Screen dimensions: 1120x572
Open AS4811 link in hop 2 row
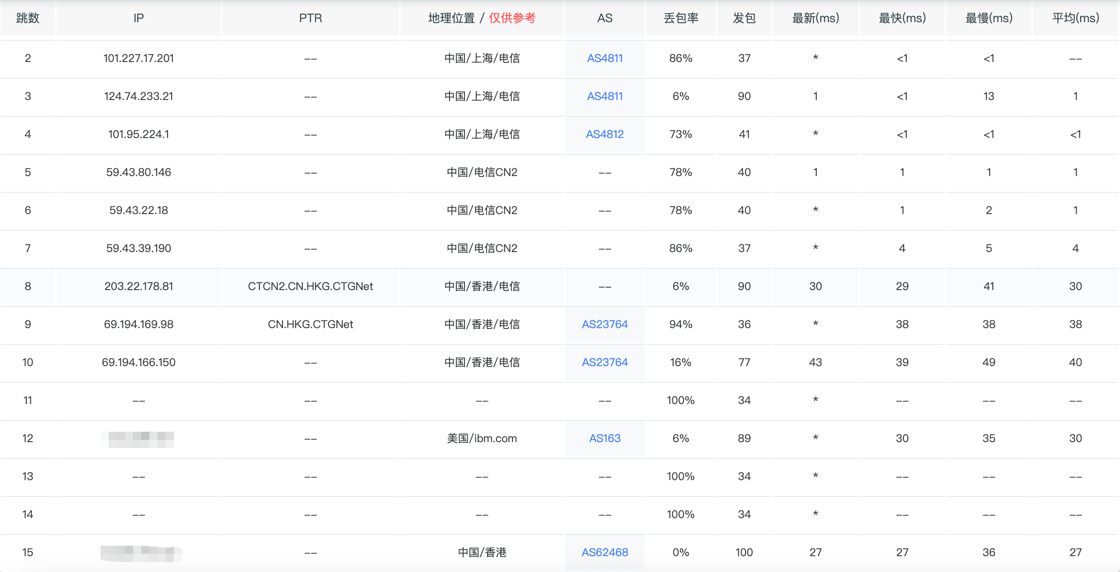point(604,58)
